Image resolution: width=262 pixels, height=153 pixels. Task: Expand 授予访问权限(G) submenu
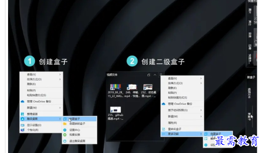(182, 110)
